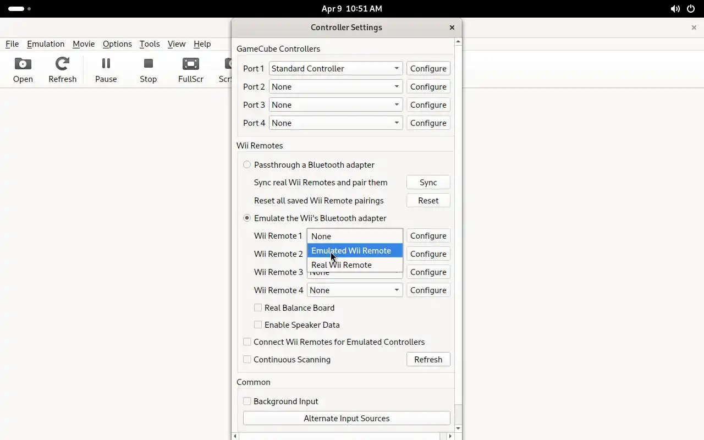Click the Refresh toolbar icon in main window

(62, 70)
